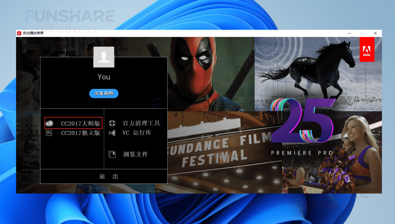
Task: Click the autoplay menu title bar app icon
Action: [19, 33]
